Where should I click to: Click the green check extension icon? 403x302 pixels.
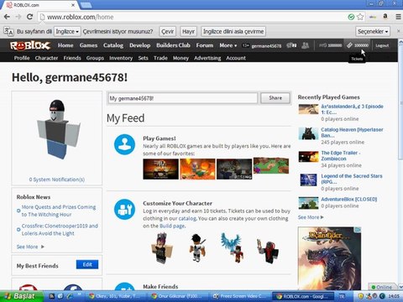[x=351, y=17]
